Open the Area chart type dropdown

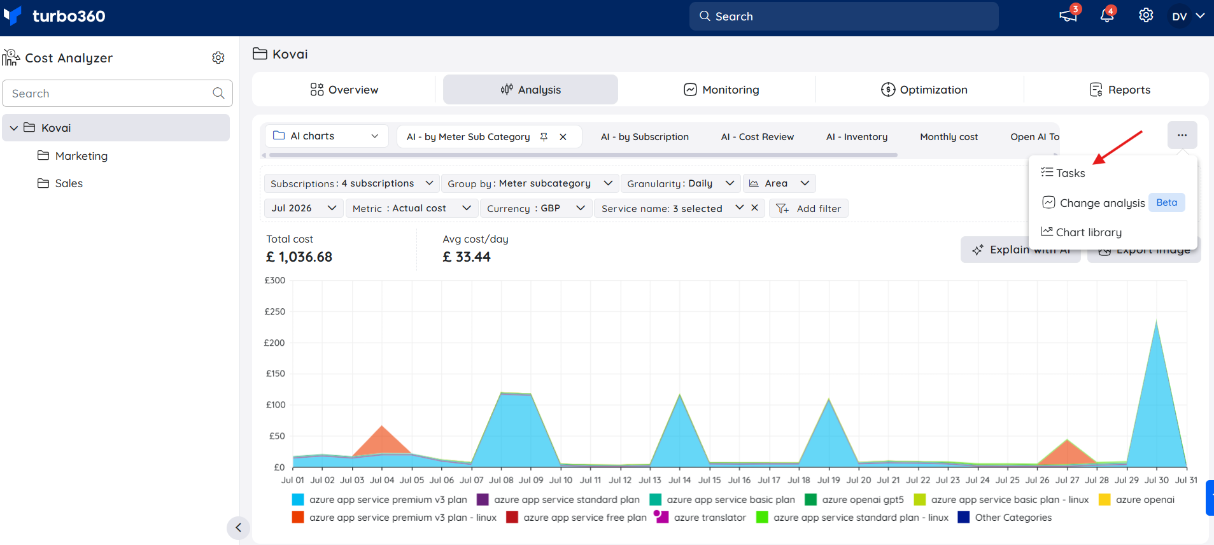(x=779, y=183)
